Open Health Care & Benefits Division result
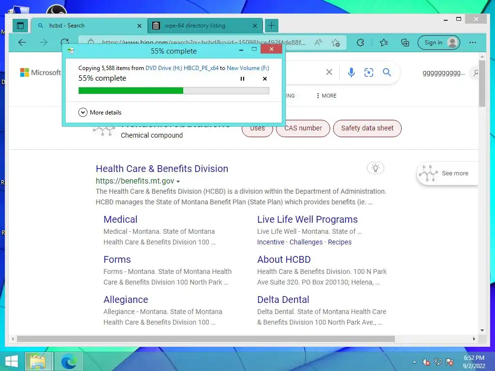495x371 pixels. click(162, 169)
